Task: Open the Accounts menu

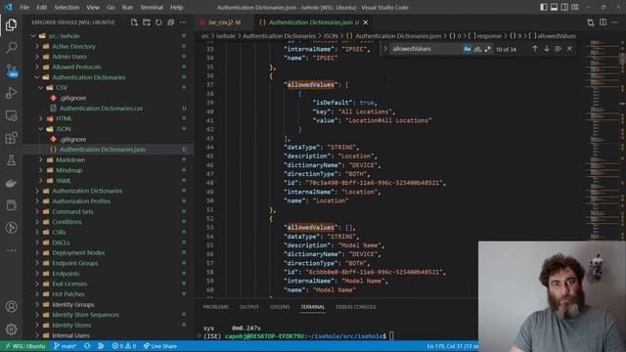Action: pyautogui.click(x=11, y=306)
